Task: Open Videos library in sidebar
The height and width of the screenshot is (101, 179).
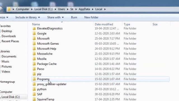Action: pos(6,72)
